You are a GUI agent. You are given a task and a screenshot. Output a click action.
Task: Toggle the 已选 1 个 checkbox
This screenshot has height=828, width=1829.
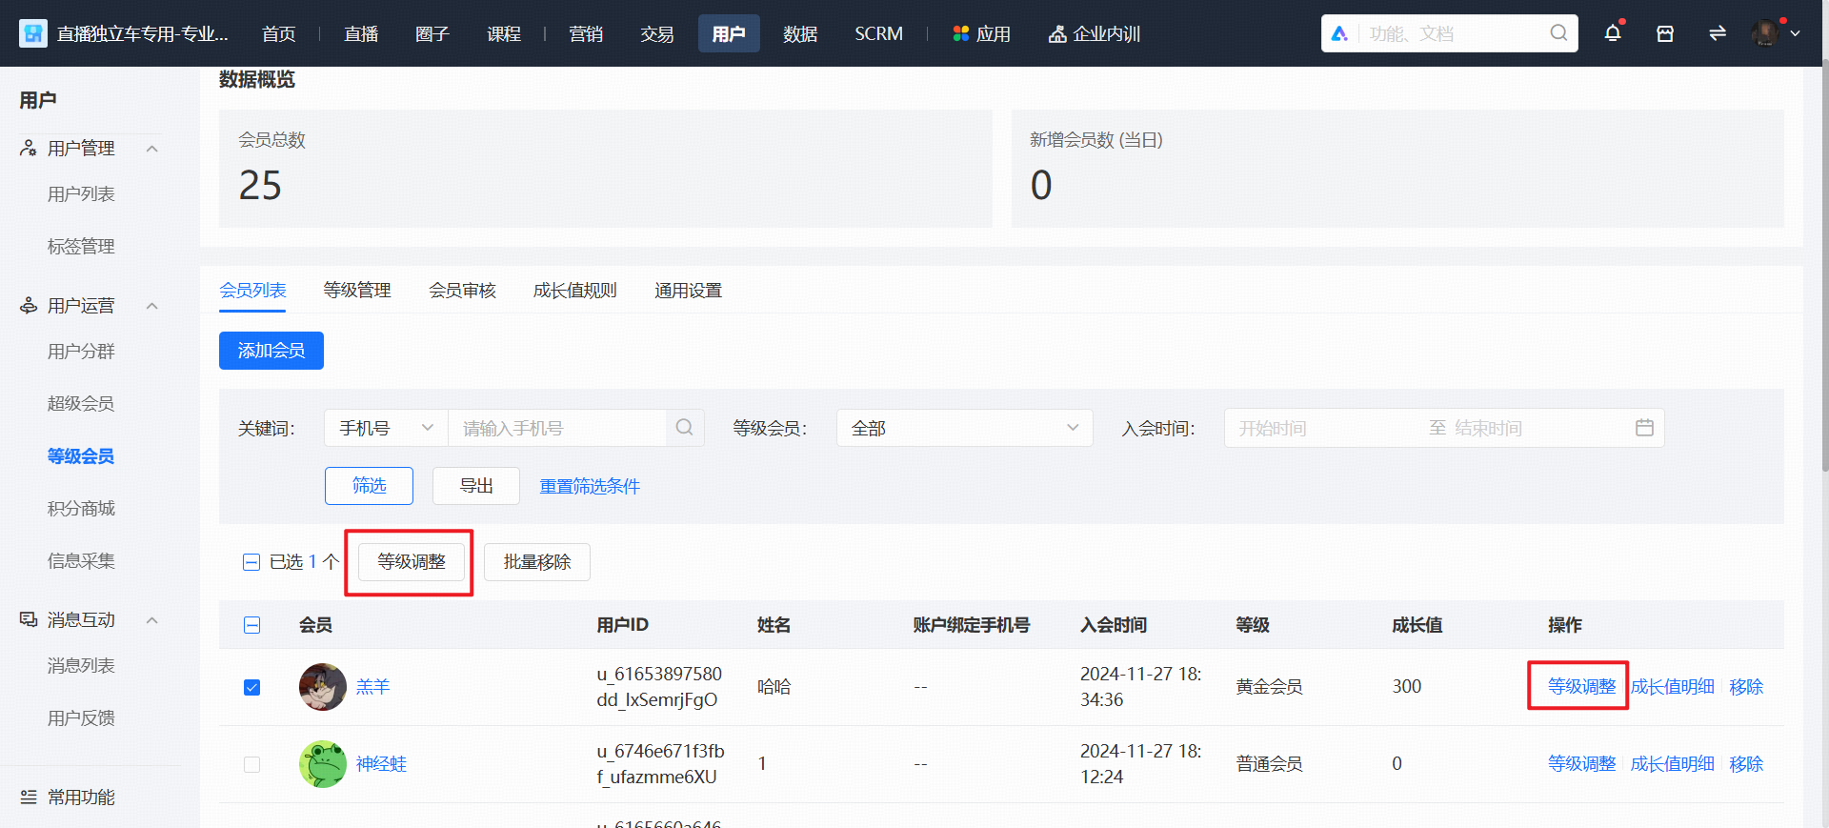[x=251, y=562]
